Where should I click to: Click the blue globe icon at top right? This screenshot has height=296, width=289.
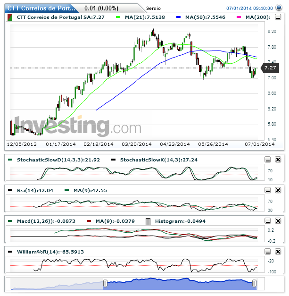[x=279, y=8]
